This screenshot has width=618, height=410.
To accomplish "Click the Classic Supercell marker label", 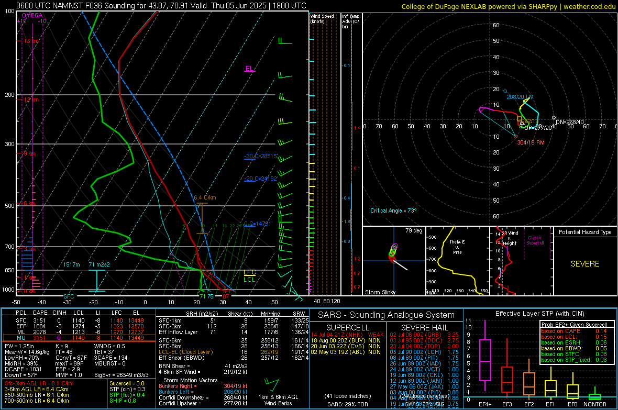I will pyautogui.click(x=535, y=240).
